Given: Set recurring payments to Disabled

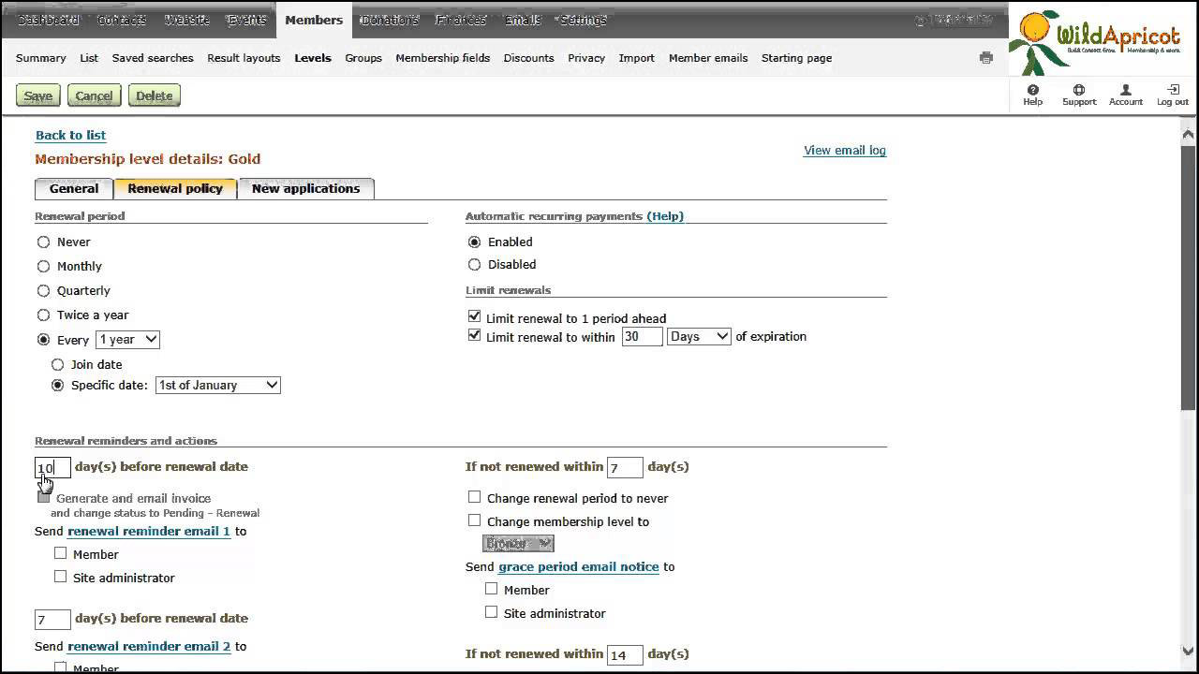Looking at the screenshot, I should (x=474, y=264).
